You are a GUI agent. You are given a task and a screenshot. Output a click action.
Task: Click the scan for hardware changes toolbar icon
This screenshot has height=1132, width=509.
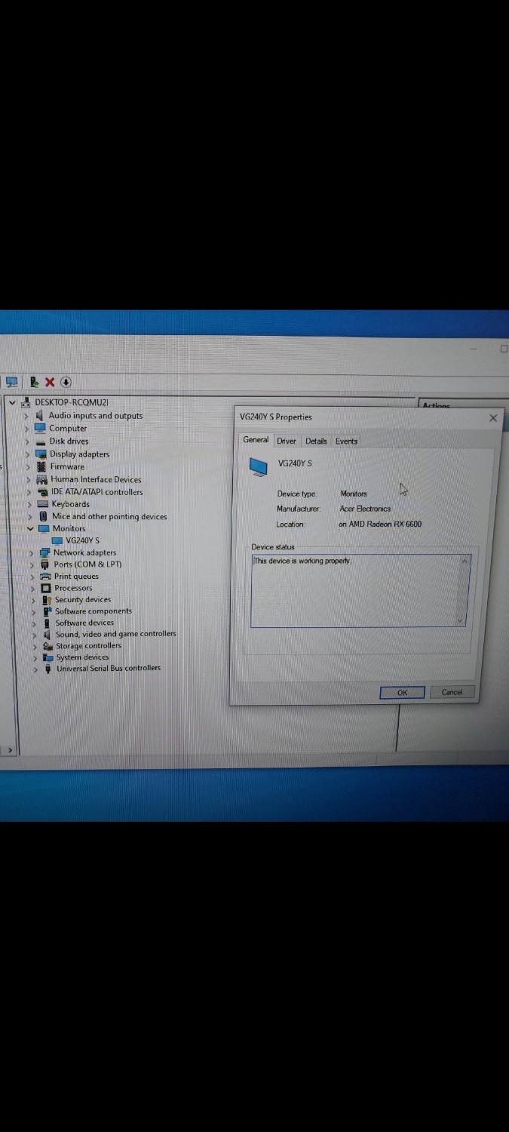click(11, 382)
